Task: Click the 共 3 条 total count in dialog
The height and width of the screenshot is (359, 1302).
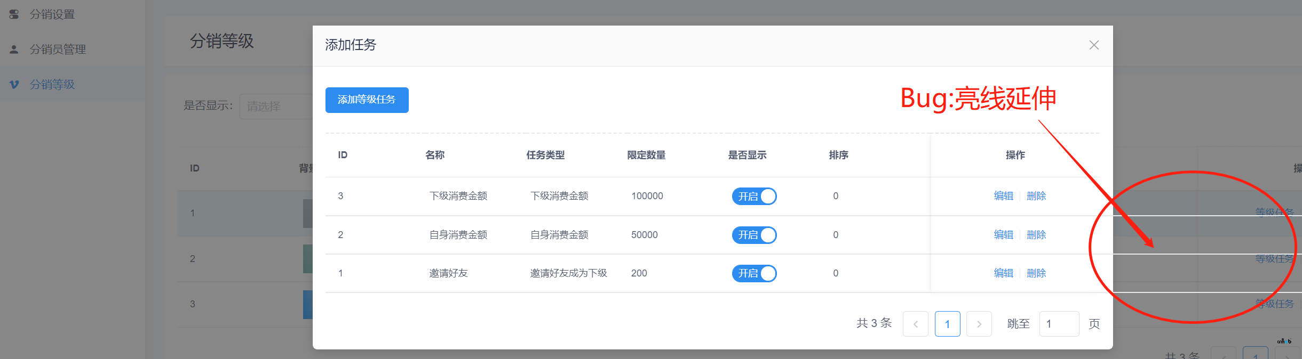Action: [874, 323]
